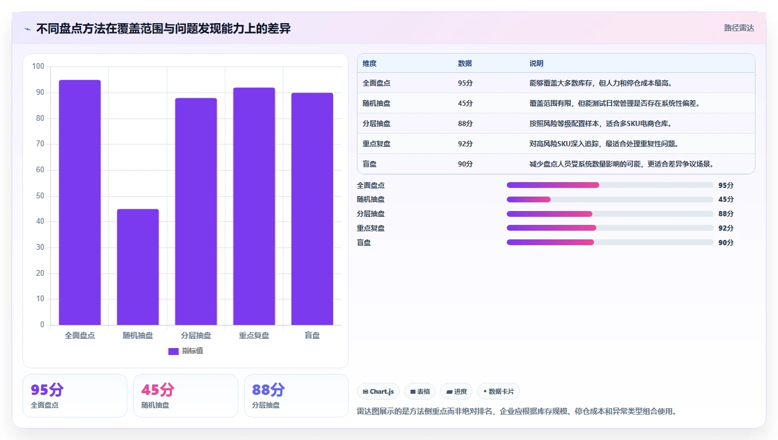
Task: Click the 100 y-axis tick label
Action: pos(38,66)
